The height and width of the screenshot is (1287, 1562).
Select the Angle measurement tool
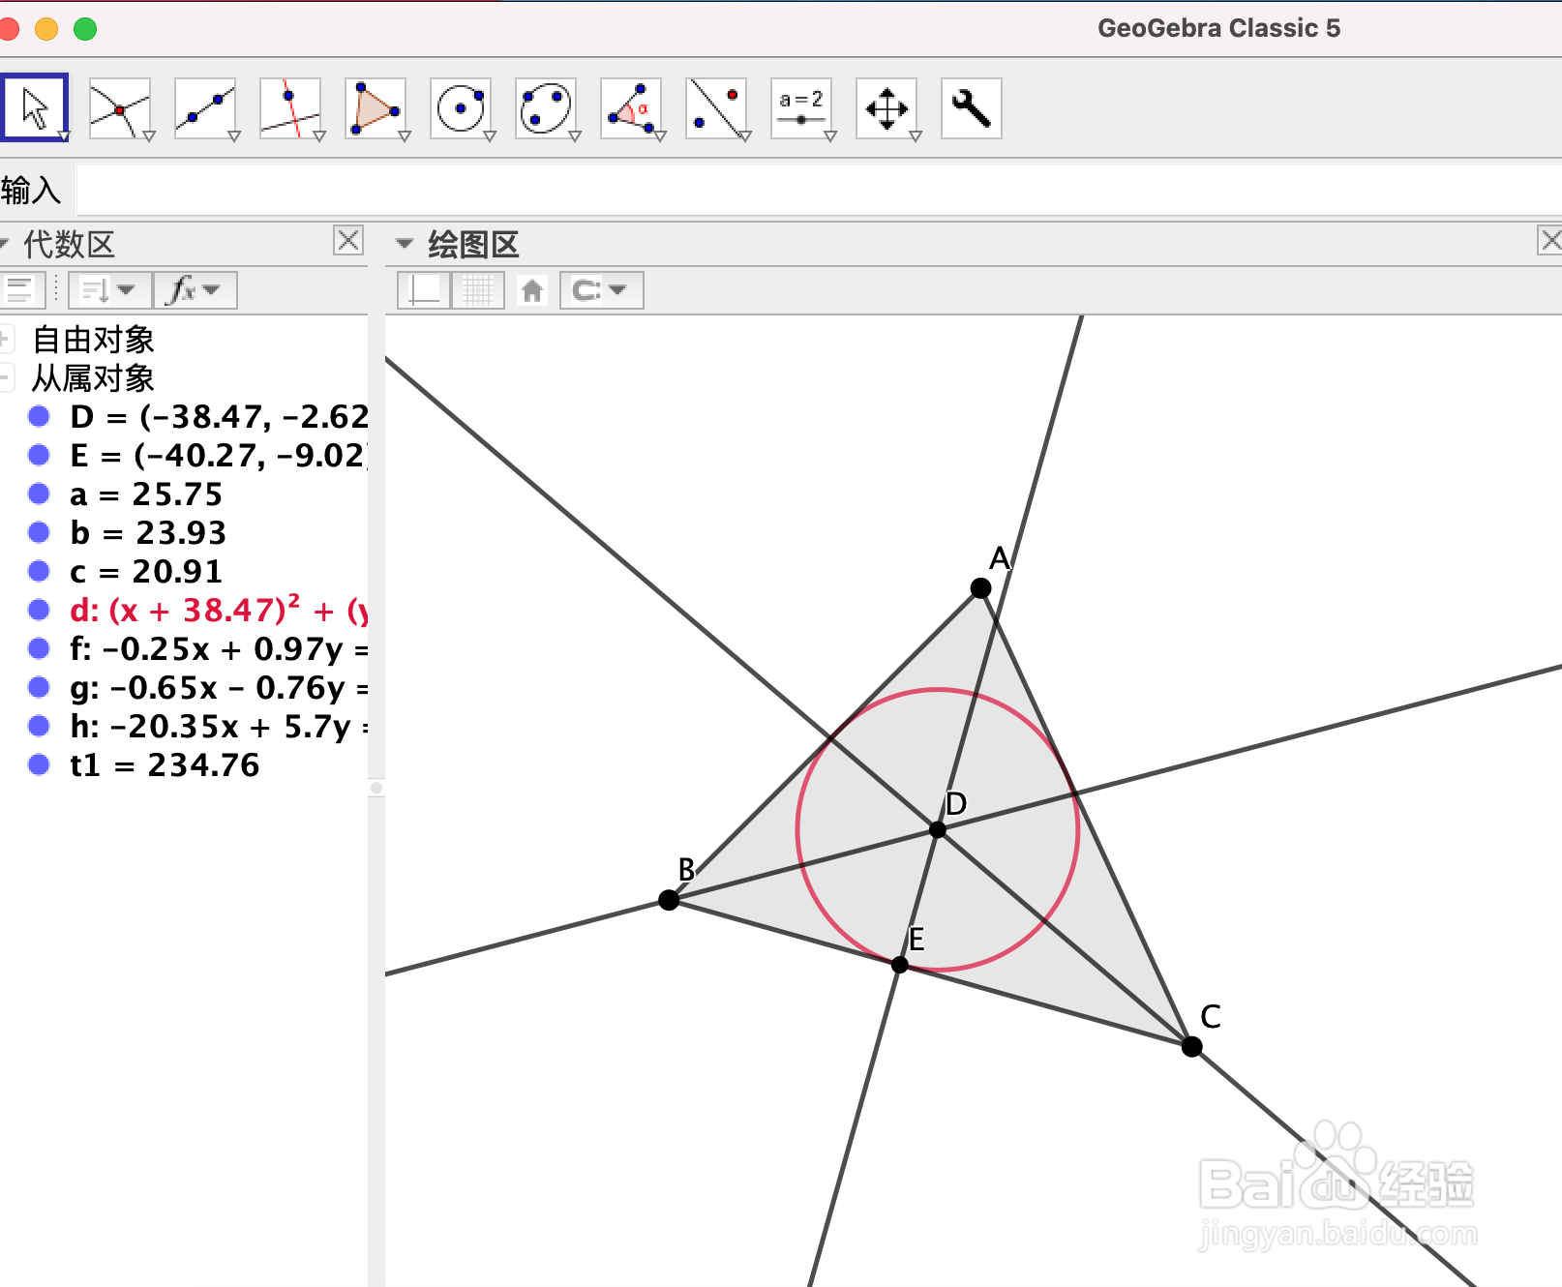coord(630,108)
